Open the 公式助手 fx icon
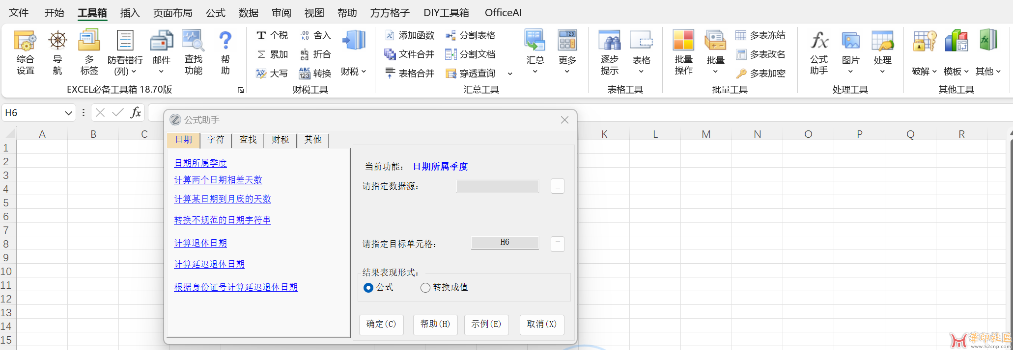This screenshot has width=1013, height=350. tap(819, 52)
